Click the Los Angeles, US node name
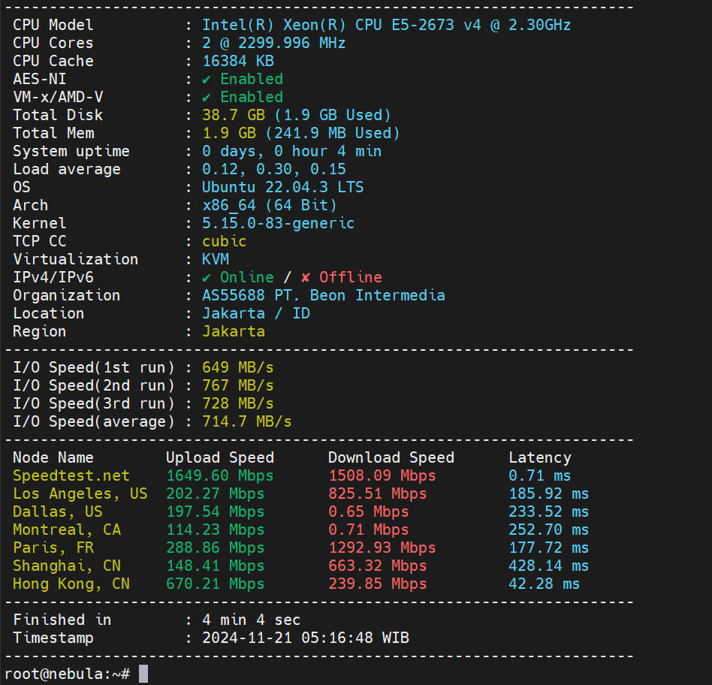Viewport: 712px width, 685px height. coord(80,493)
